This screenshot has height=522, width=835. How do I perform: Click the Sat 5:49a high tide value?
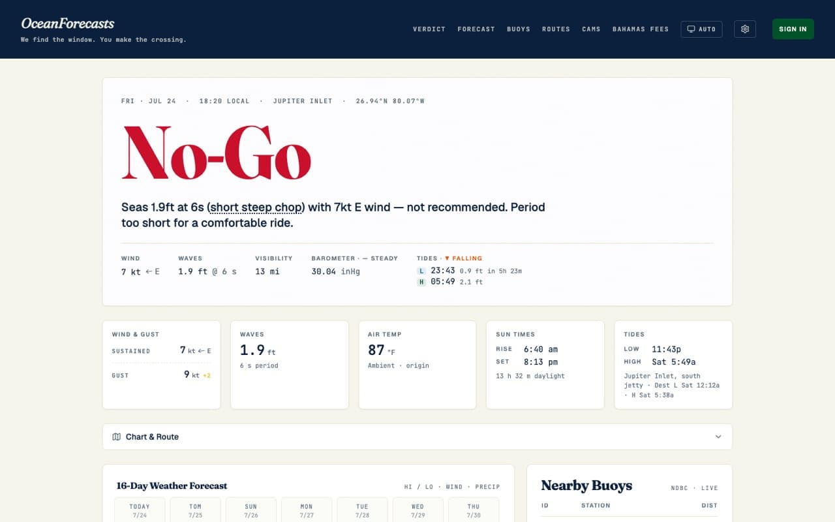tap(674, 361)
